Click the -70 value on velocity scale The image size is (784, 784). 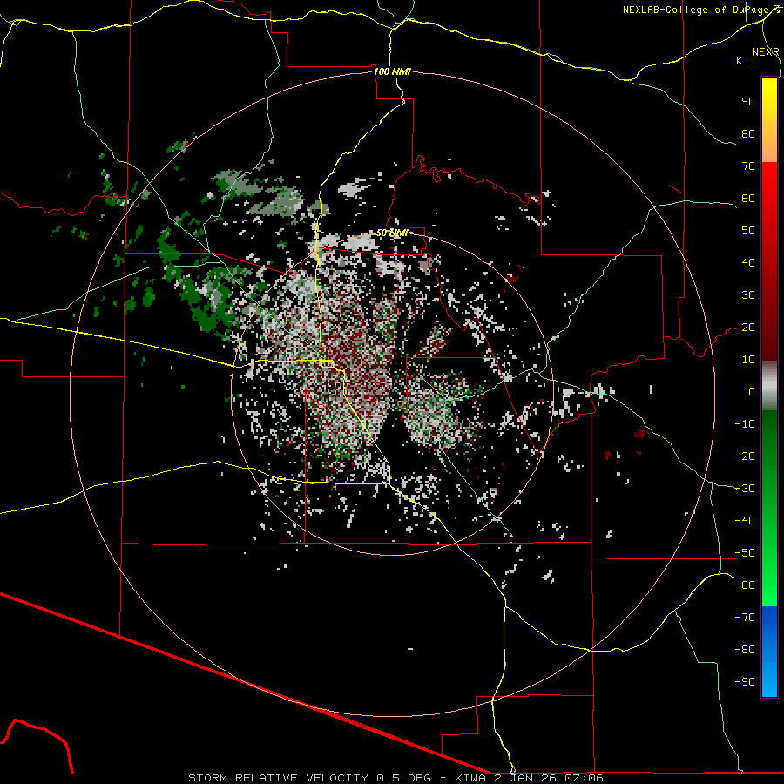pyautogui.click(x=745, y=618)
